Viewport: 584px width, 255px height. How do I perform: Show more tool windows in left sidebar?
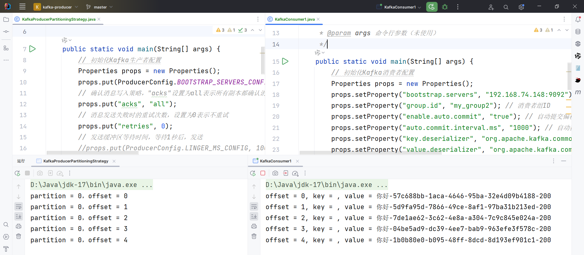[6, 60]
